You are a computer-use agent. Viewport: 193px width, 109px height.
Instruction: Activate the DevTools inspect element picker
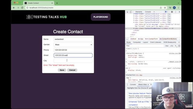127,12
